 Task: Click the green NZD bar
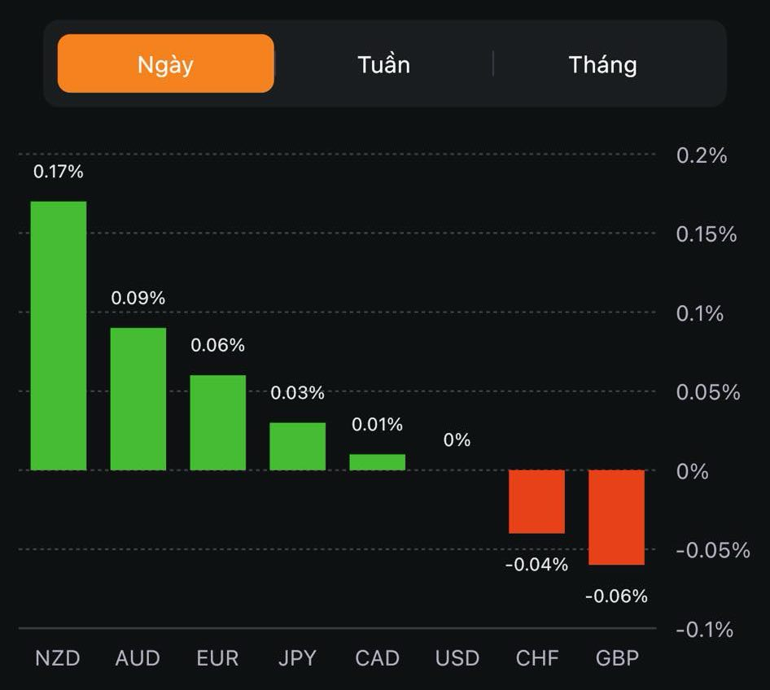[x=59, y=335]
